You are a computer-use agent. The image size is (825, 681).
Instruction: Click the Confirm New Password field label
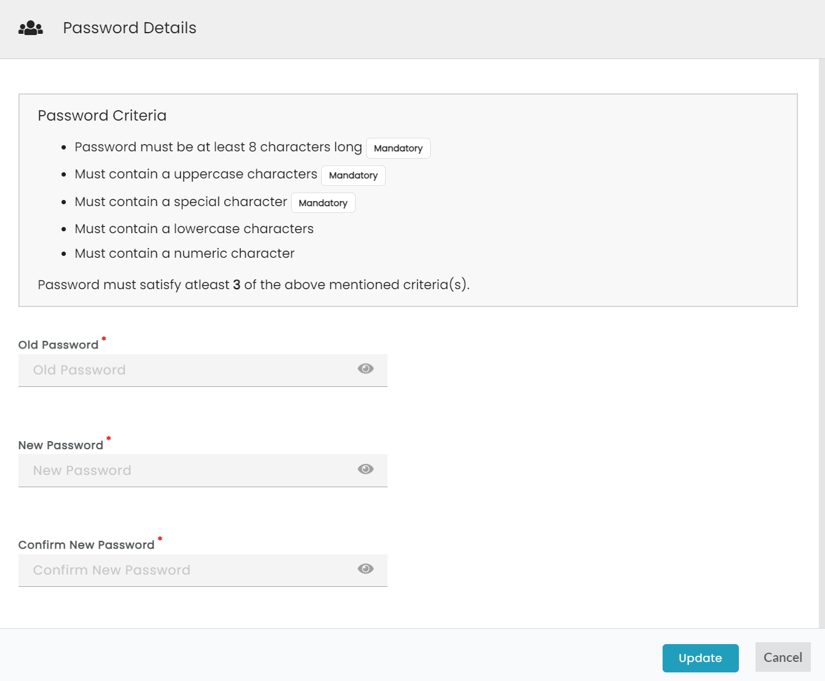tap(86, 545)
